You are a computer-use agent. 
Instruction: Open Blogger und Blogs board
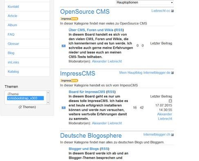[x=84, y=149]
